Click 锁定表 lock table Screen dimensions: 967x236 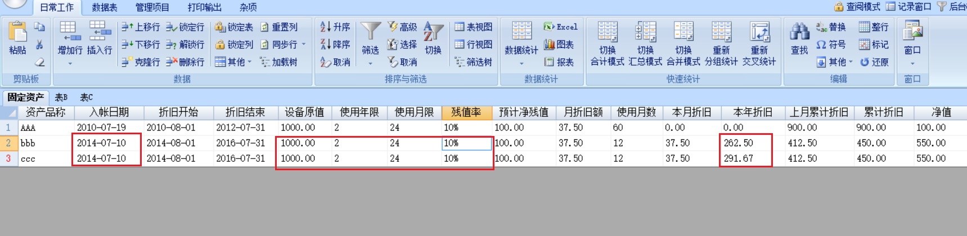[234, 27]
